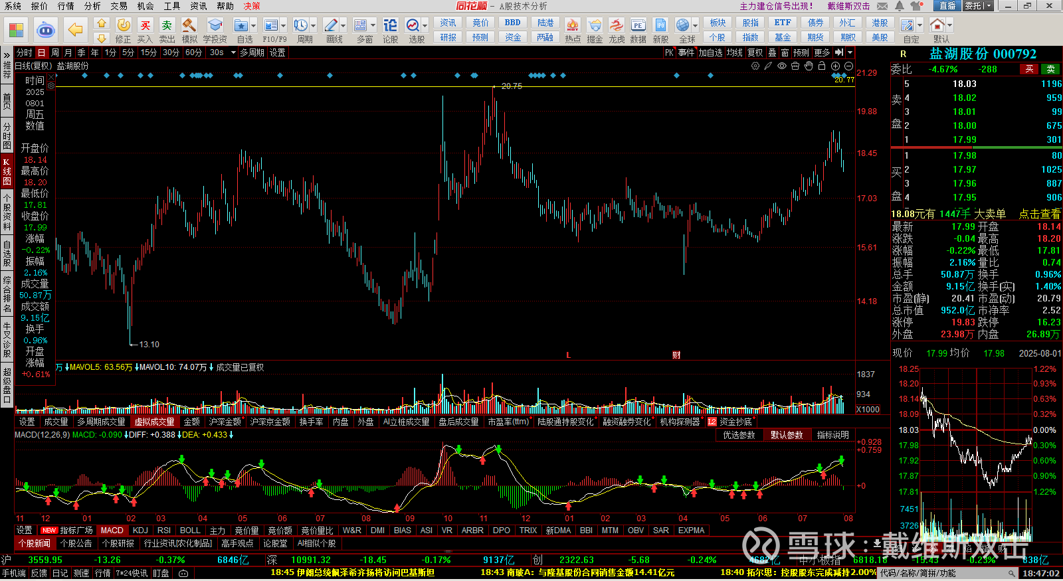Click the yellow up arrow toolbar icon
The image size is (1063, 581).
pos(102,23)
